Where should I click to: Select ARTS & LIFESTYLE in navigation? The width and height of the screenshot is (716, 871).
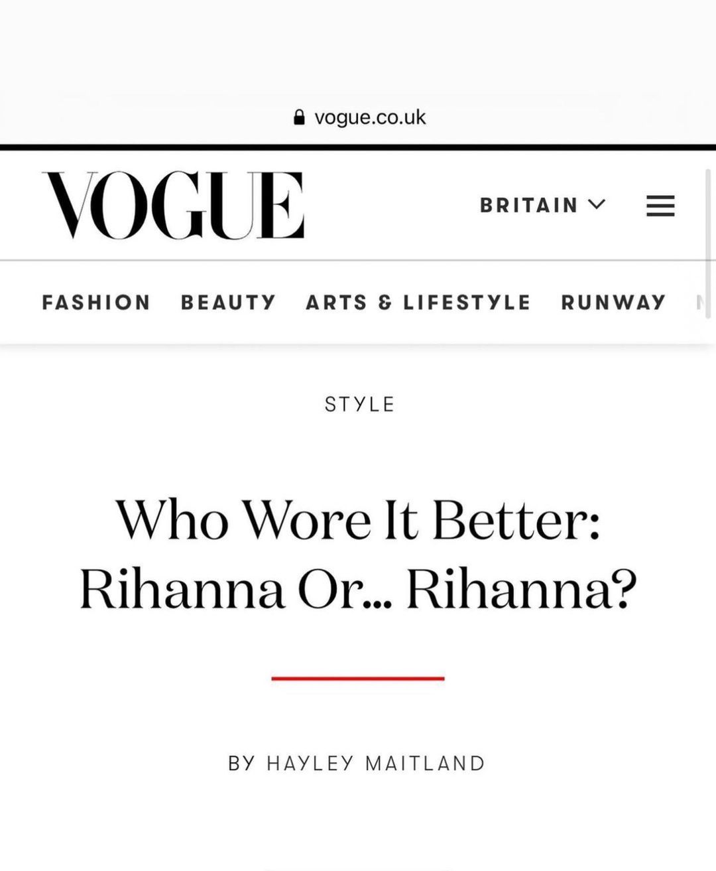point(418,302)
